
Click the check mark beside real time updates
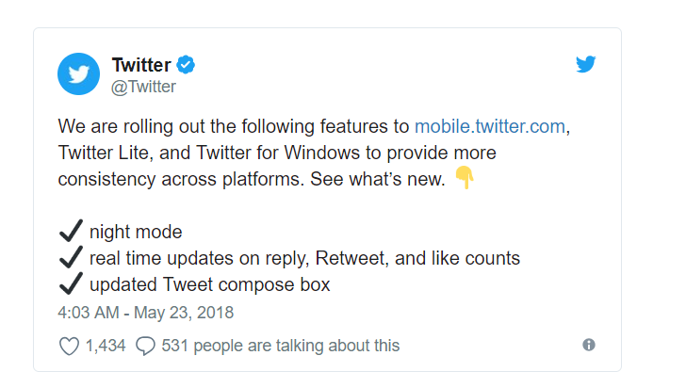[71, 257]
